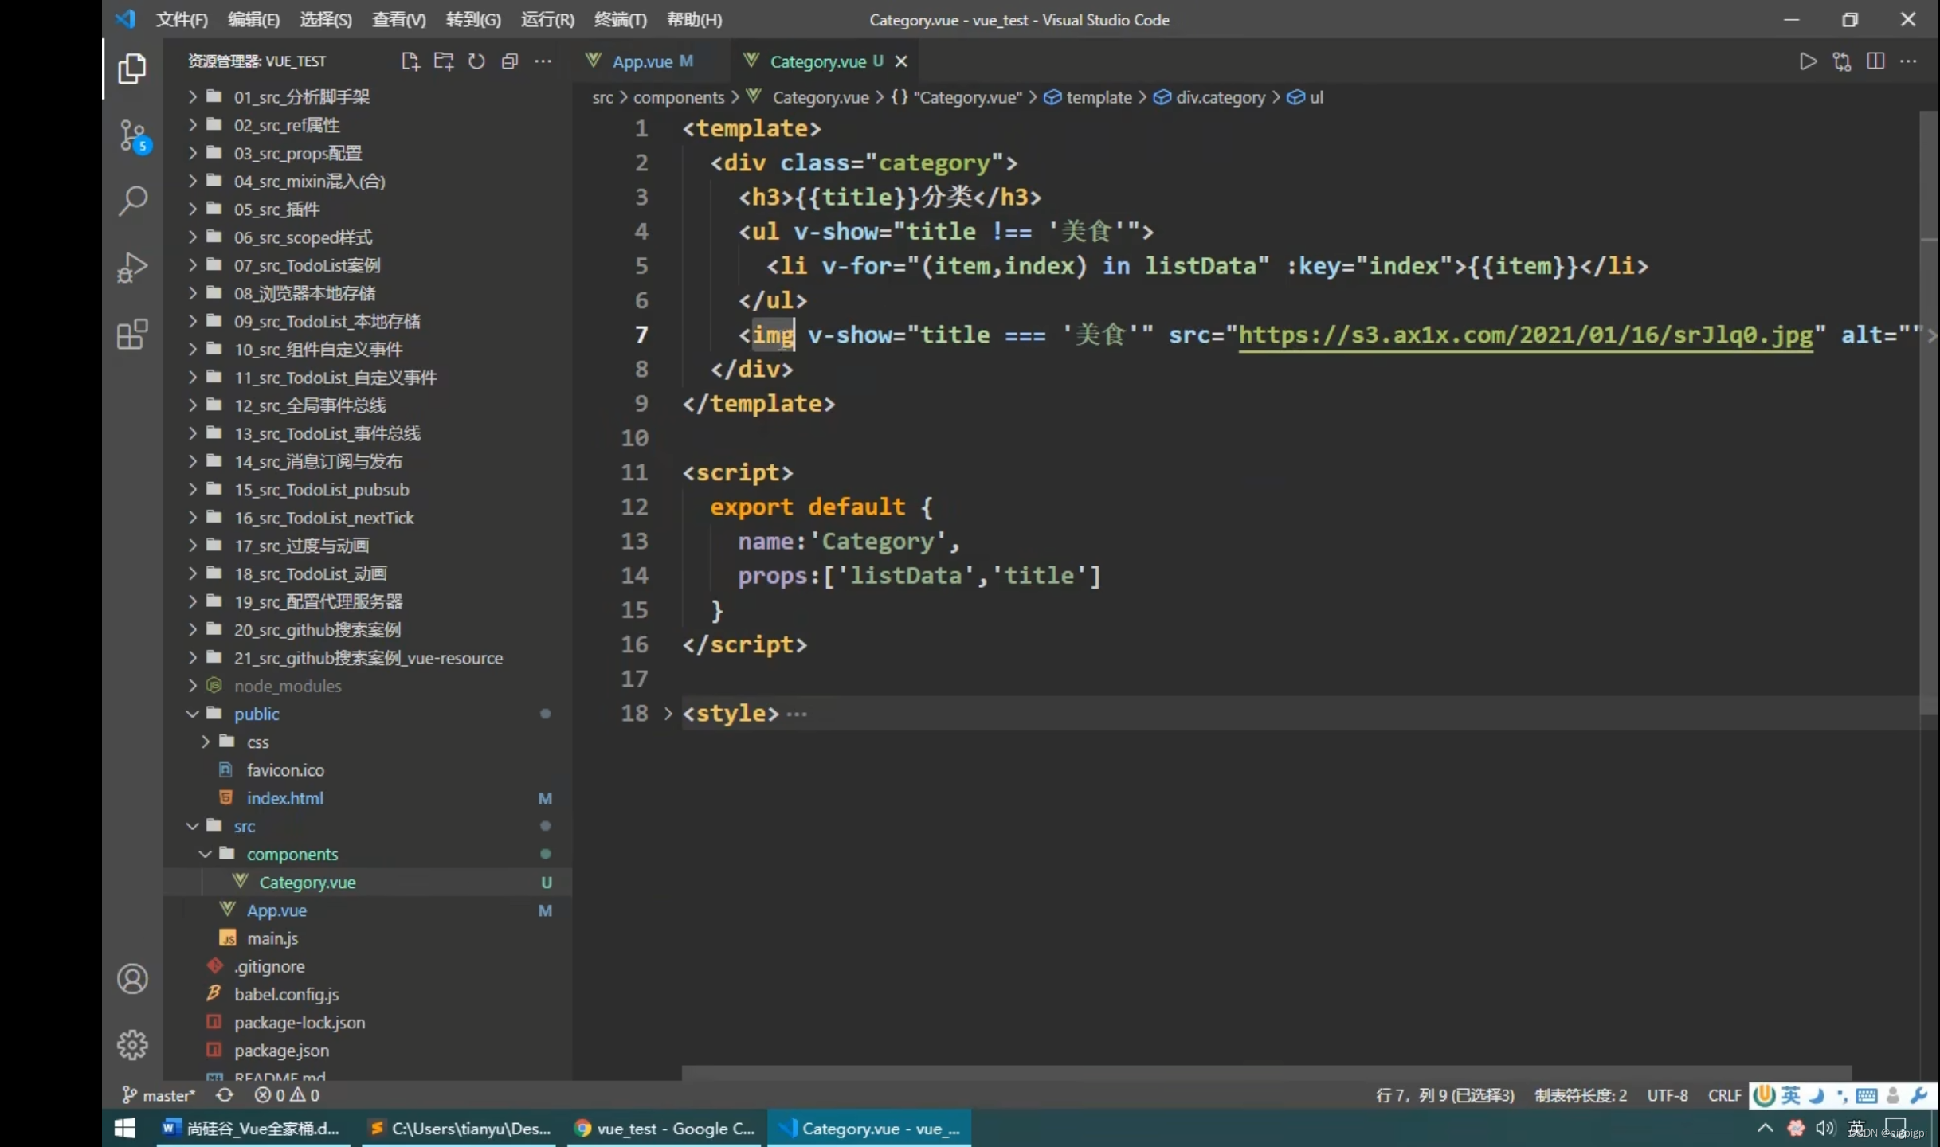The width and height of the screenshot is (1940, 1147).
Task: Collapse all folders in explorer
Action: tap(510, 61)
